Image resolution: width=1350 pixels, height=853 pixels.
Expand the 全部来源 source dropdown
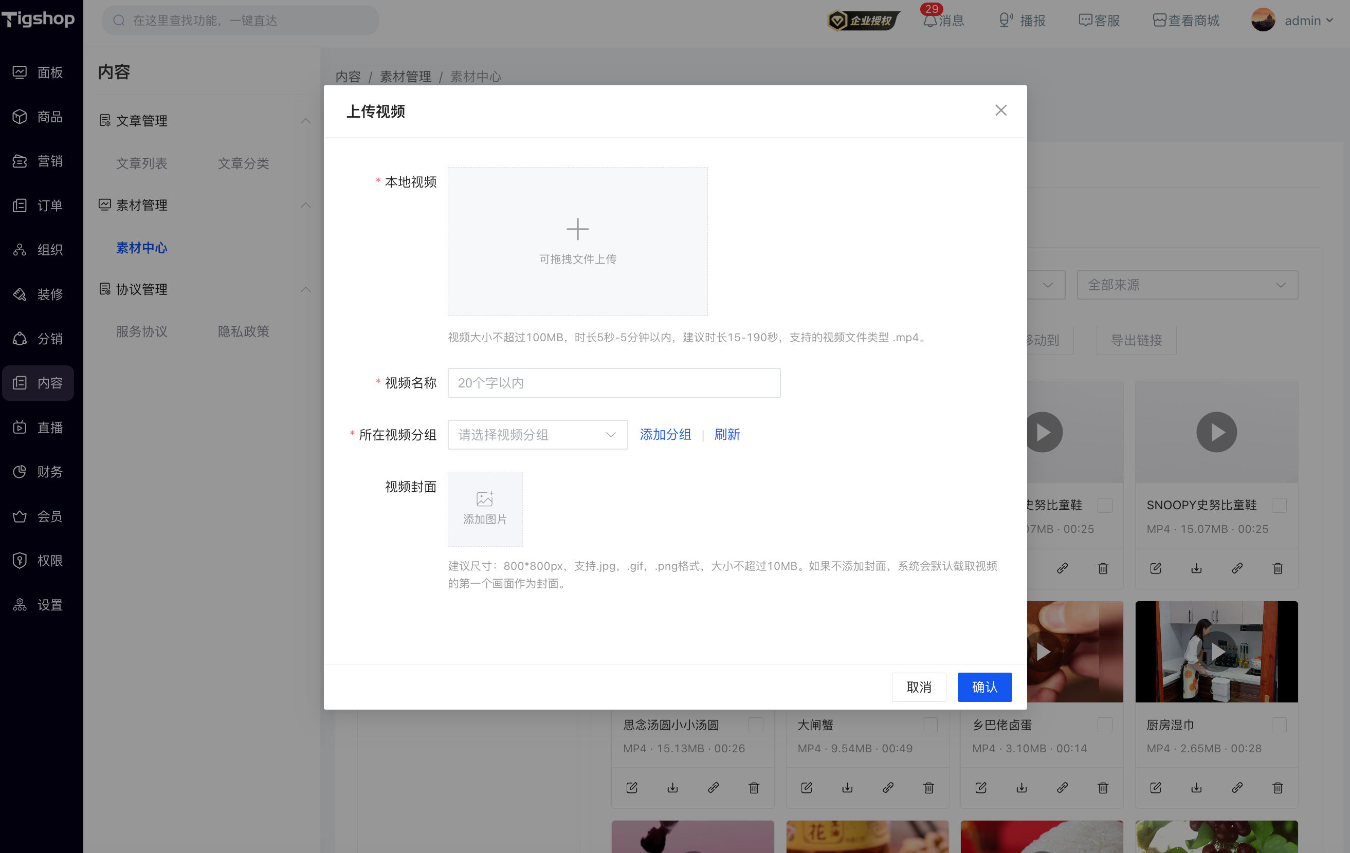(1188, 285)
